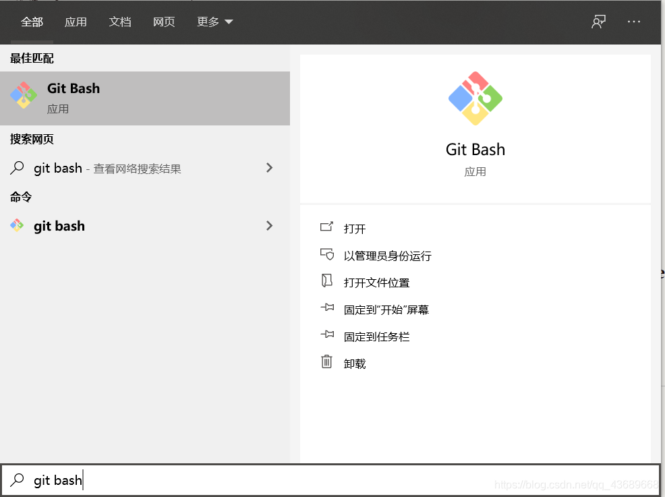Click the search magnifier icon in search box

17,479
